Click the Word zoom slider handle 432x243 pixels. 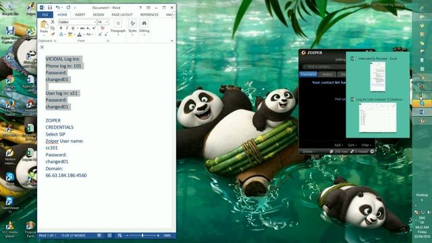coord(142,236)
